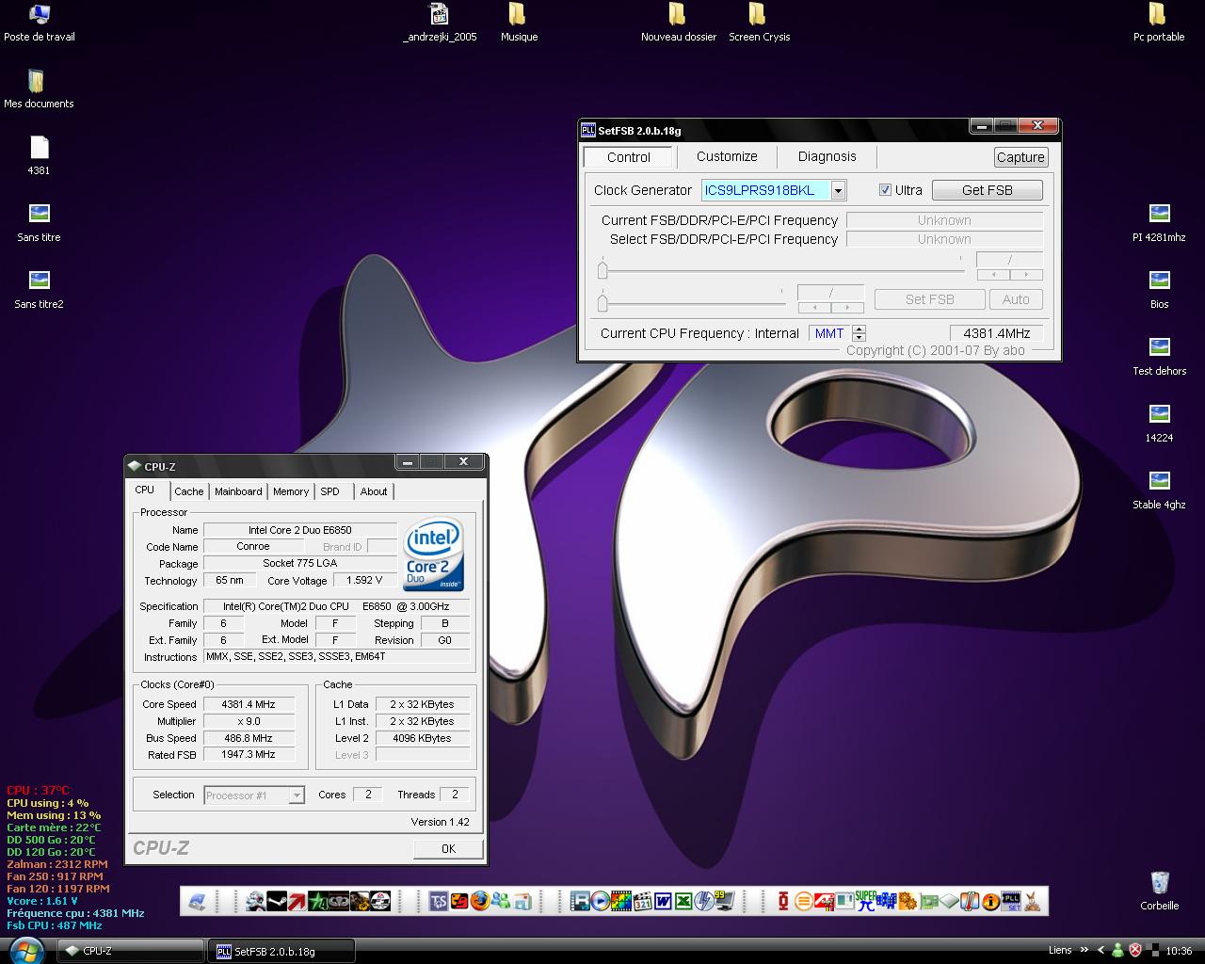1205x964 pixels.
Task: Launch Windows Live Messenger in dock
Action: pyautogui.click(x=501, y=901)
